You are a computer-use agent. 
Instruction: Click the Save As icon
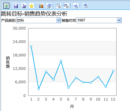coord(24,6)
